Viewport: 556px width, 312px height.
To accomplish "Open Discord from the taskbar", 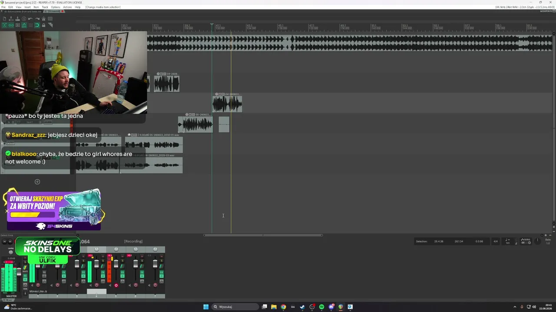I will coord(331,307).
